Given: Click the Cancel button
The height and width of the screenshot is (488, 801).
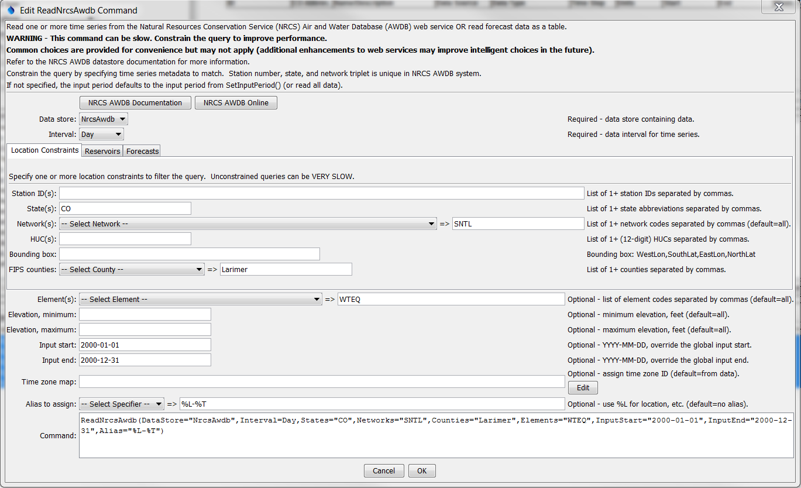Looking at the screenshot, I should pyautogui.click(x=384, y=470).
